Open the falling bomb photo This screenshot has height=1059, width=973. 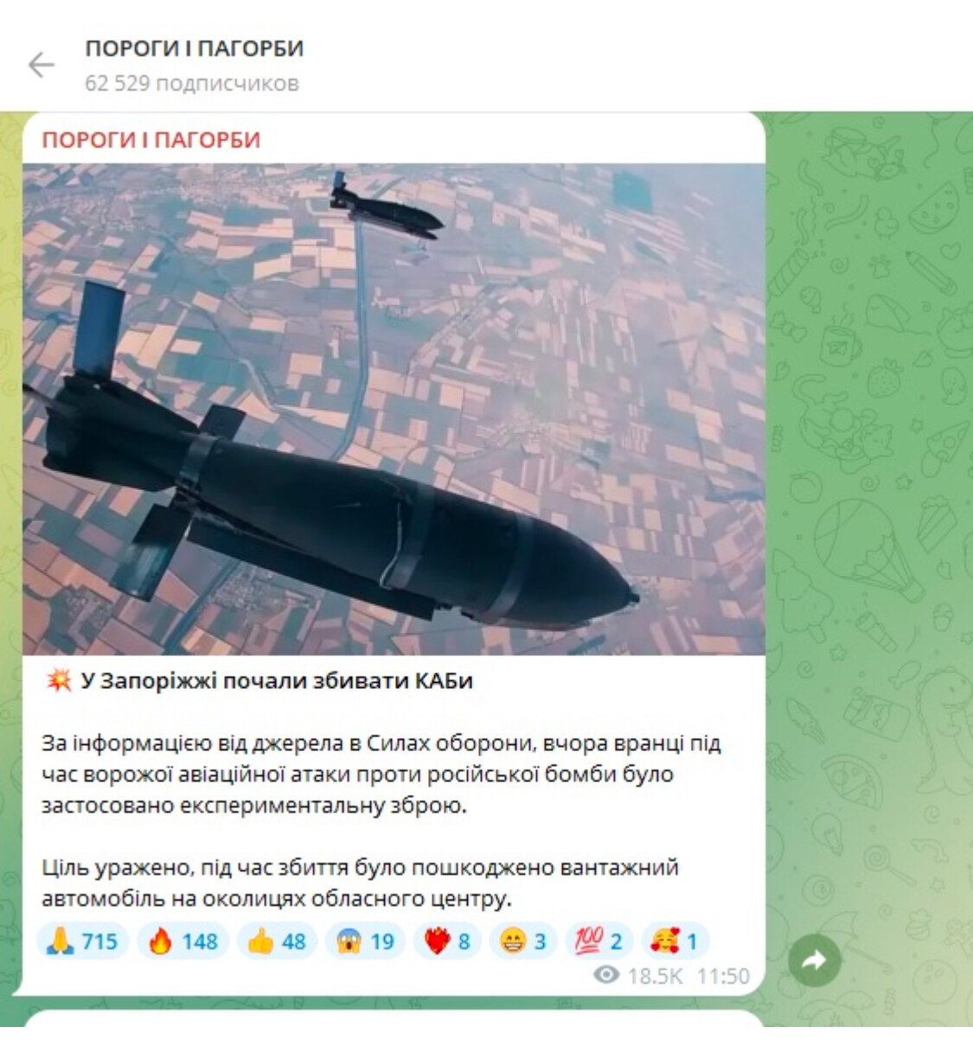tap(394, 409)
